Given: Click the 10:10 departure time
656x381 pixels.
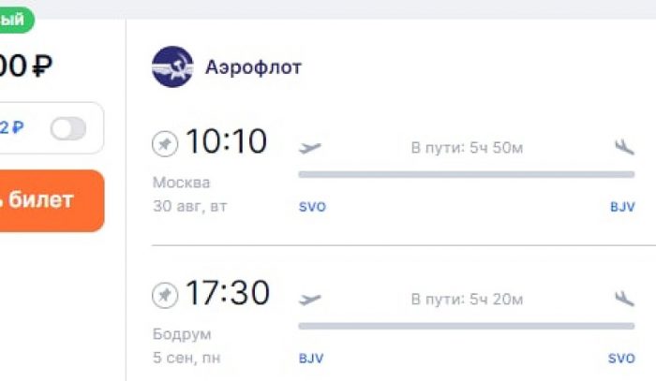Looking at the screenshot, I should coord(226,142).
